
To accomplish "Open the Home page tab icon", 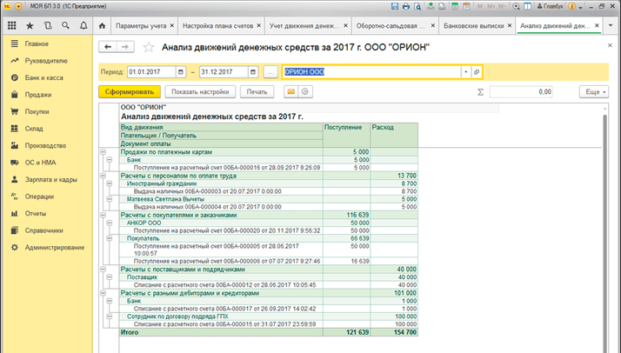I will click(103, 26).
